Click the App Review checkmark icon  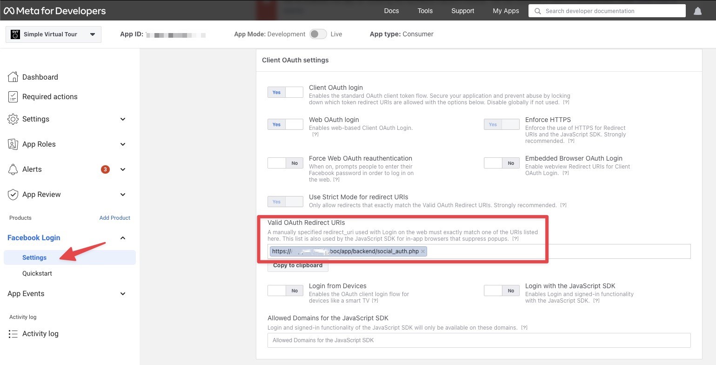(x=13, y=194)
